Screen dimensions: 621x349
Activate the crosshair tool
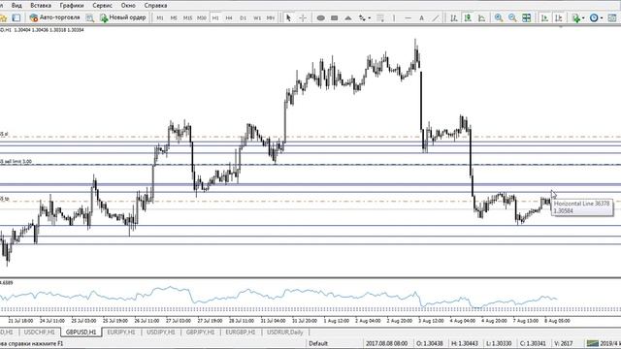pos(303,17)
